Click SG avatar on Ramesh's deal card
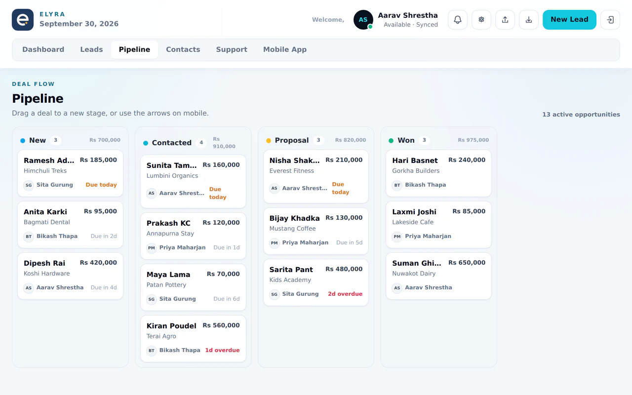Screen dimensions: 632x395 (29, 185)
